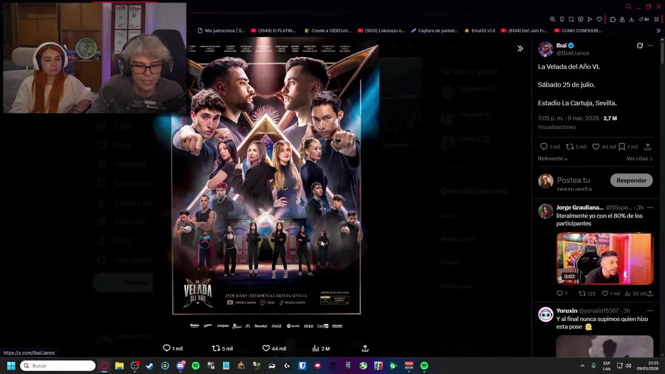Open Opera profile account icon

click(x=622, y=19)
